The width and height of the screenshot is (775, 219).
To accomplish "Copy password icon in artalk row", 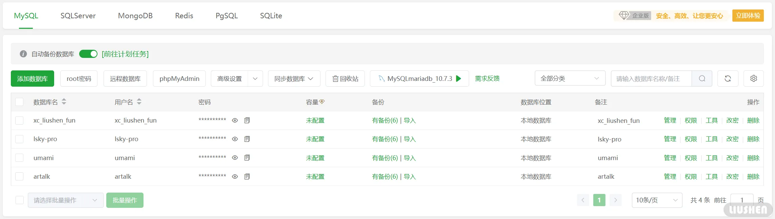I will [247, 176].
